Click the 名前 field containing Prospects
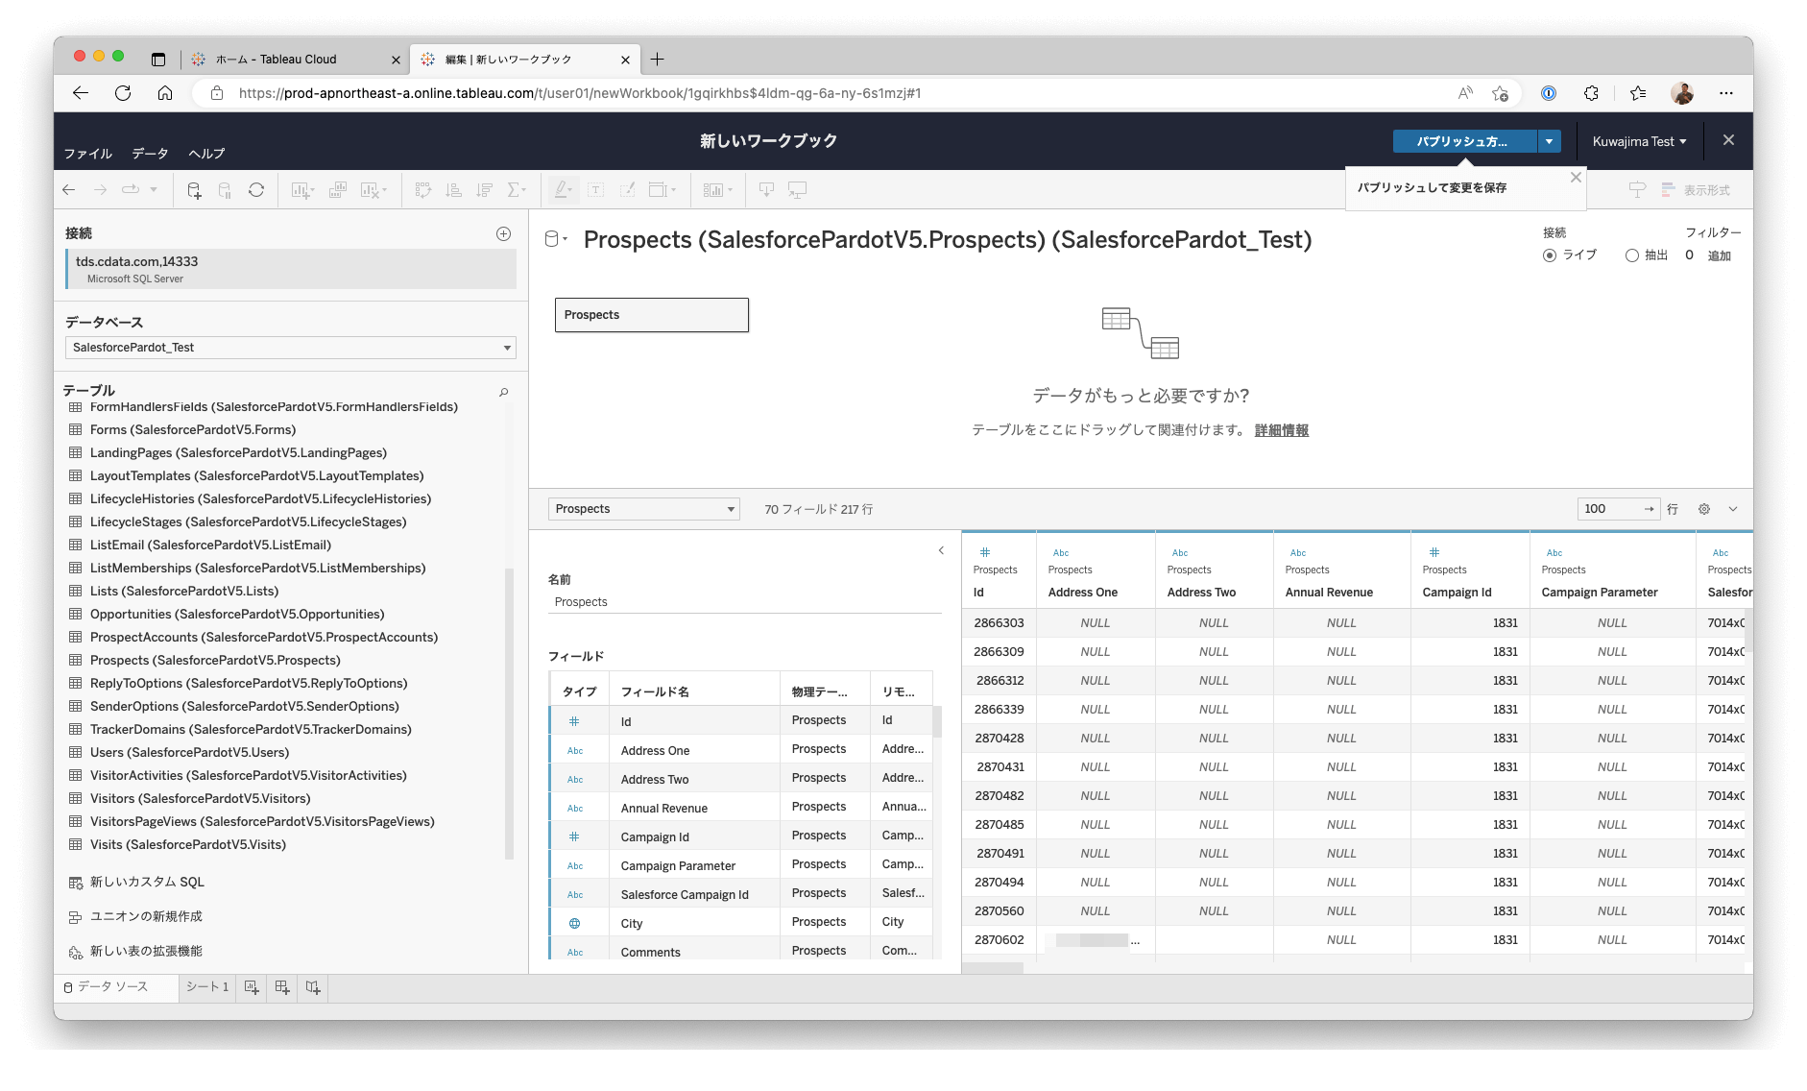Viewport: 1807px width, 1091px height. click(x=744, y=602)
